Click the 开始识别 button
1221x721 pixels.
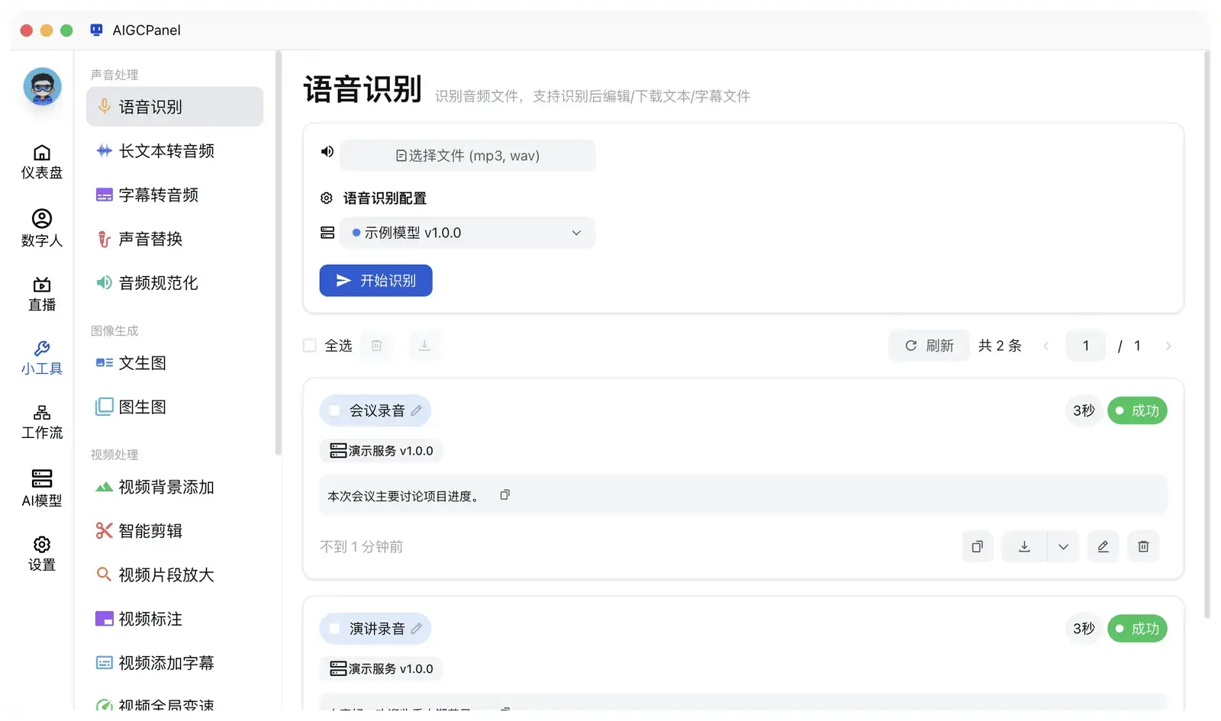coord(376,281)
